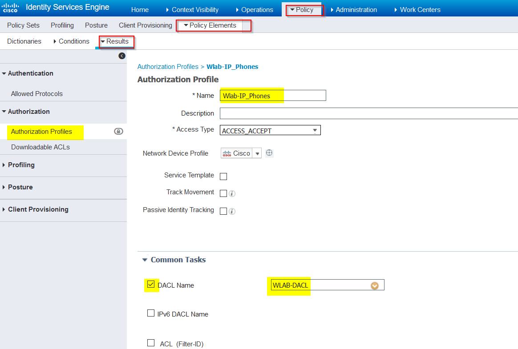518x349 pixels.
Task: Open the Operations menu
Action: (x=255, y=10)
